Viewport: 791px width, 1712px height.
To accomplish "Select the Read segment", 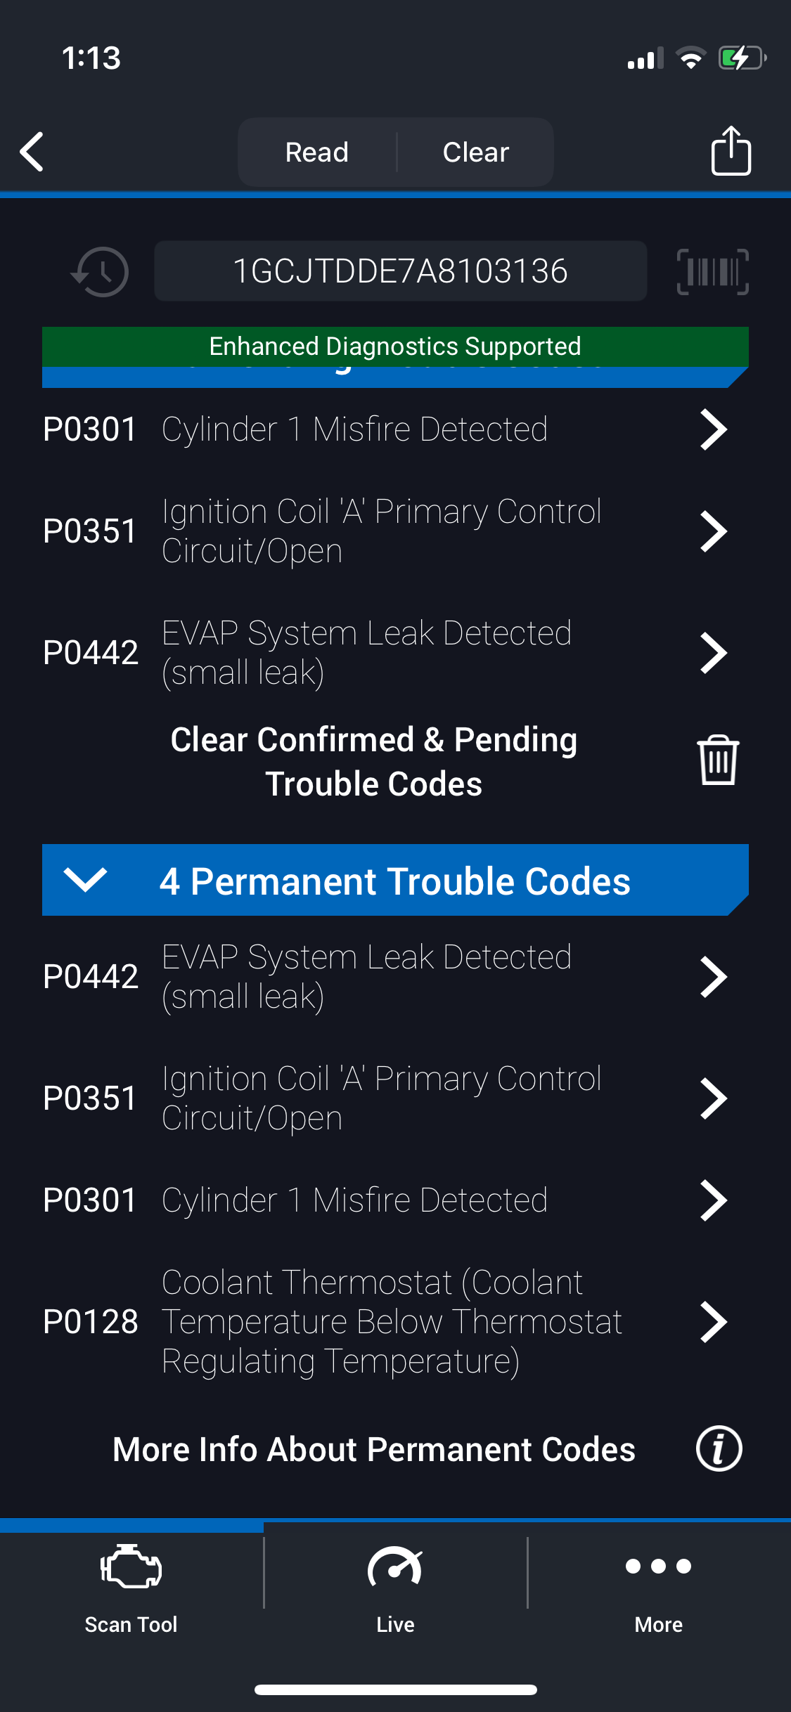I will tap(317, 152).
